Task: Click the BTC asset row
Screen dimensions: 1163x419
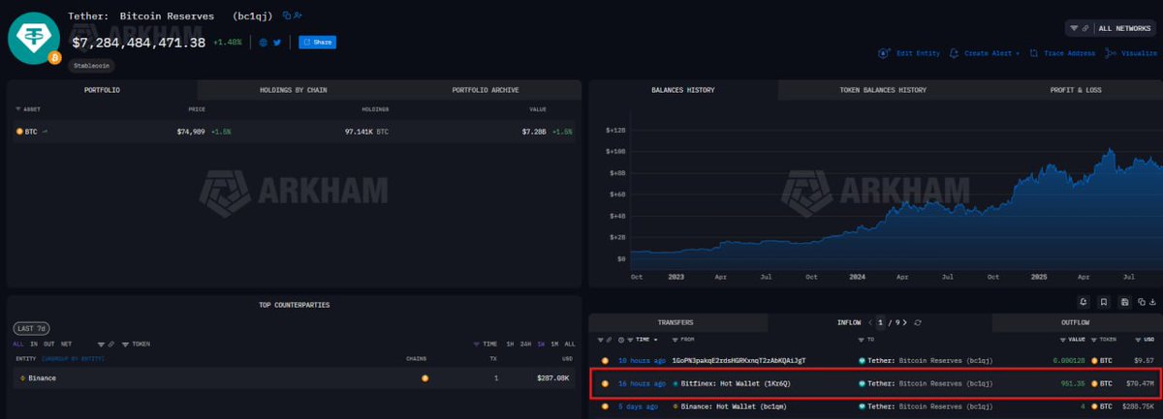Action: pyautogui.click(x=293, y=131)
